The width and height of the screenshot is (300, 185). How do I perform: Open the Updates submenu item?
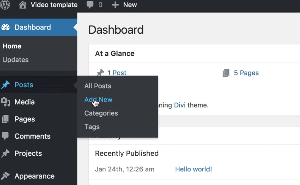tap(15, 60)
